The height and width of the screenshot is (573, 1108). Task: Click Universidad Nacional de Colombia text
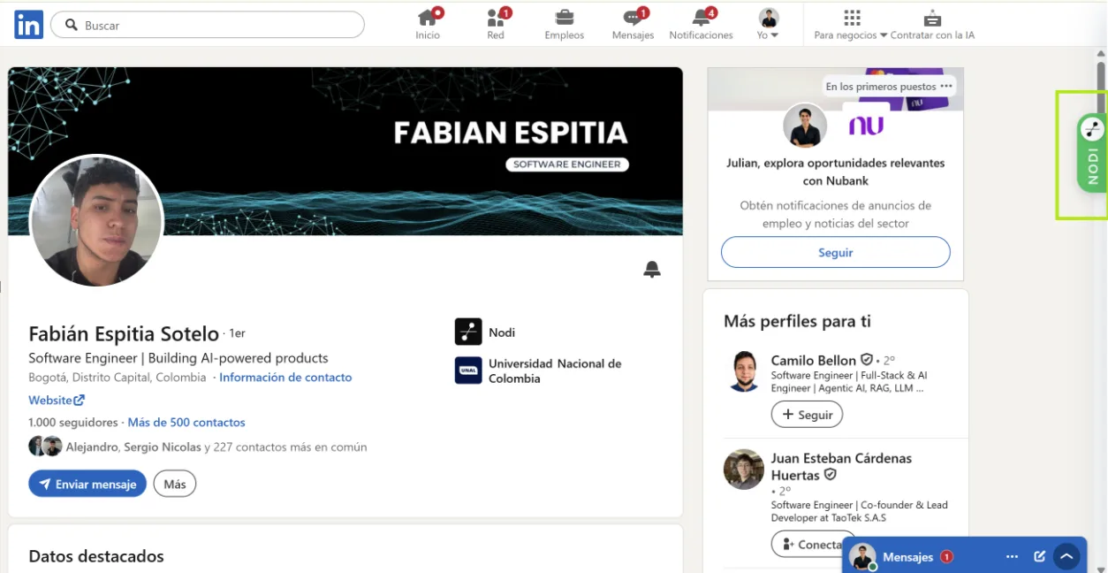(555, 371)
